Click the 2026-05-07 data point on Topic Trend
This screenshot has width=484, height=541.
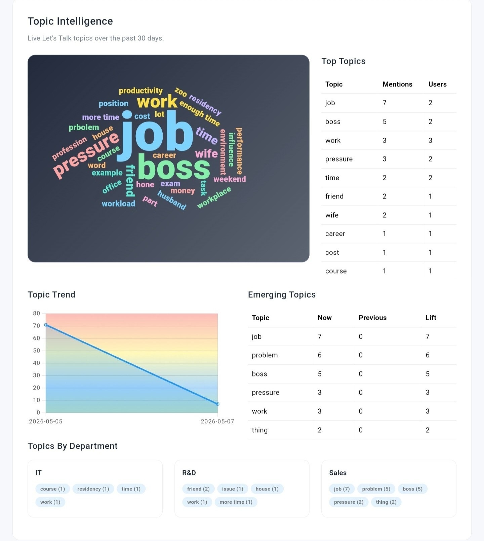pyautogui.click(x=217, y=404)
